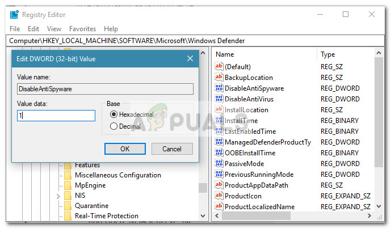391x229 pixels.
Task: Open the Edit menu
Action: pyautogui.click(x=33, y=29)
